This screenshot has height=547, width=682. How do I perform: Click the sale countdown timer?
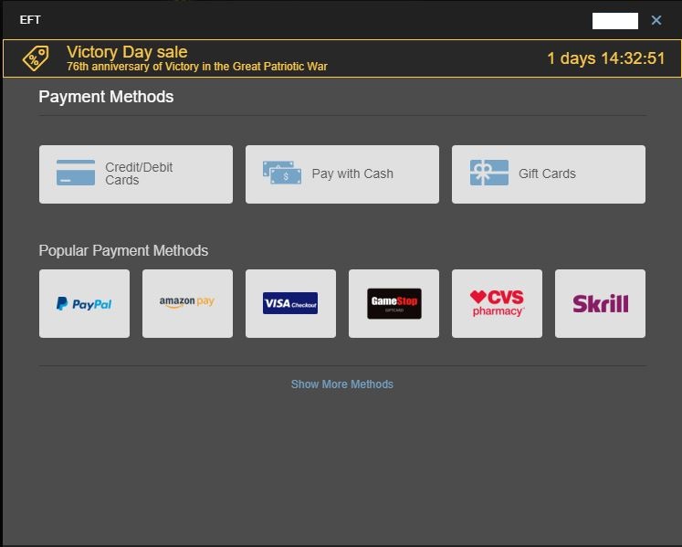[606, 58]
